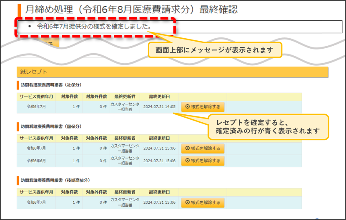
Task: Click 対象外件数 column header in 社保分 table
Action: [x=96, y=96]
